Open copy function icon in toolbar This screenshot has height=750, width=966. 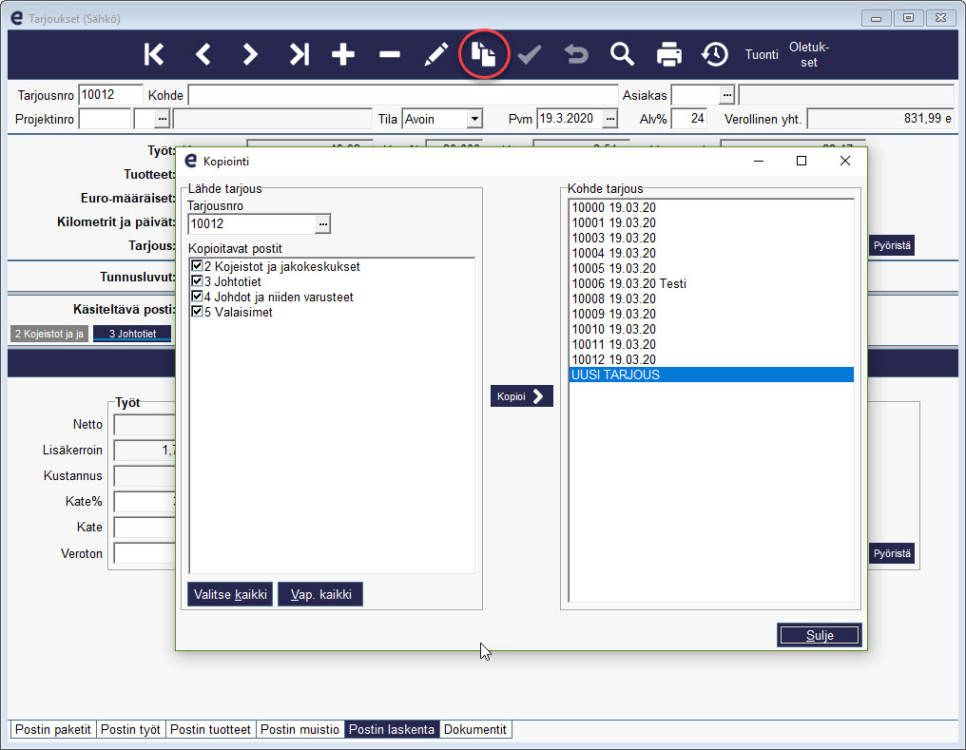[484, 54]
